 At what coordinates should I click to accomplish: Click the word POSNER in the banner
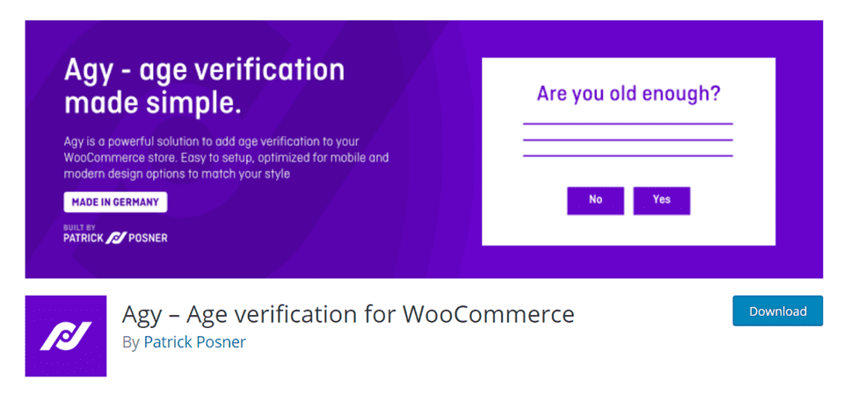pyautogui.click(x=149, y=238)
